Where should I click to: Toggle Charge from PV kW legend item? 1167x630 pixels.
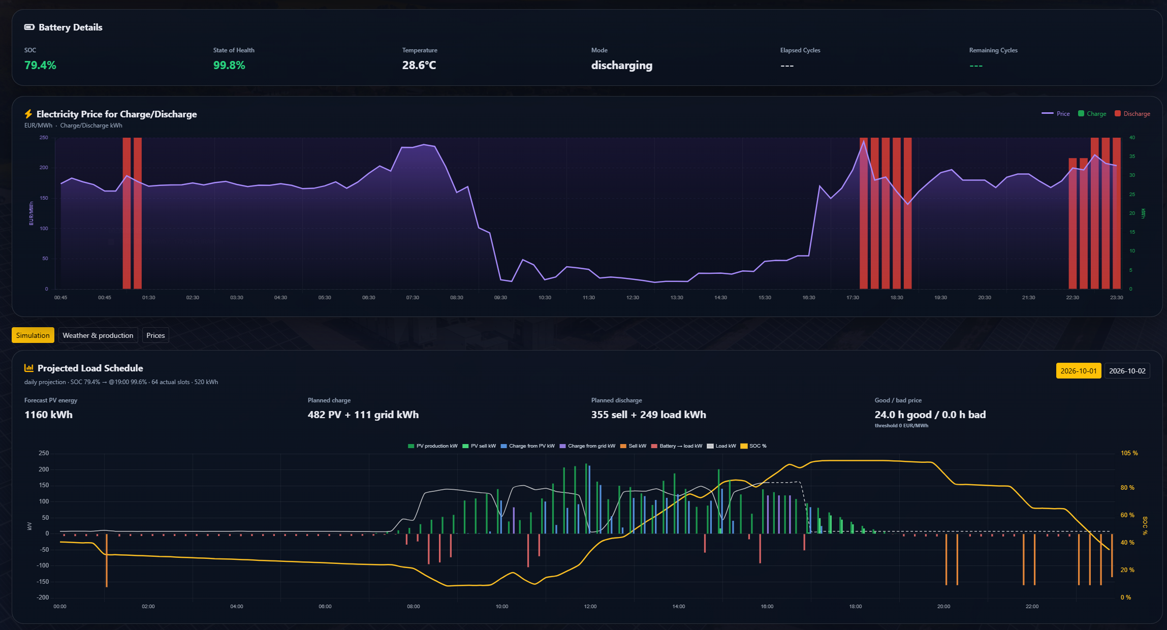[x=528, y=446]
